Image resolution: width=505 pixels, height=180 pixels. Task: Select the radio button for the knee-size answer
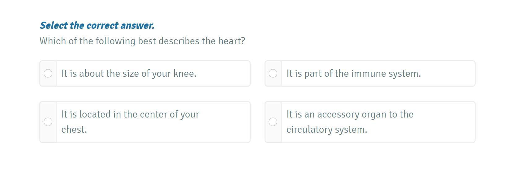click(48, 73)
